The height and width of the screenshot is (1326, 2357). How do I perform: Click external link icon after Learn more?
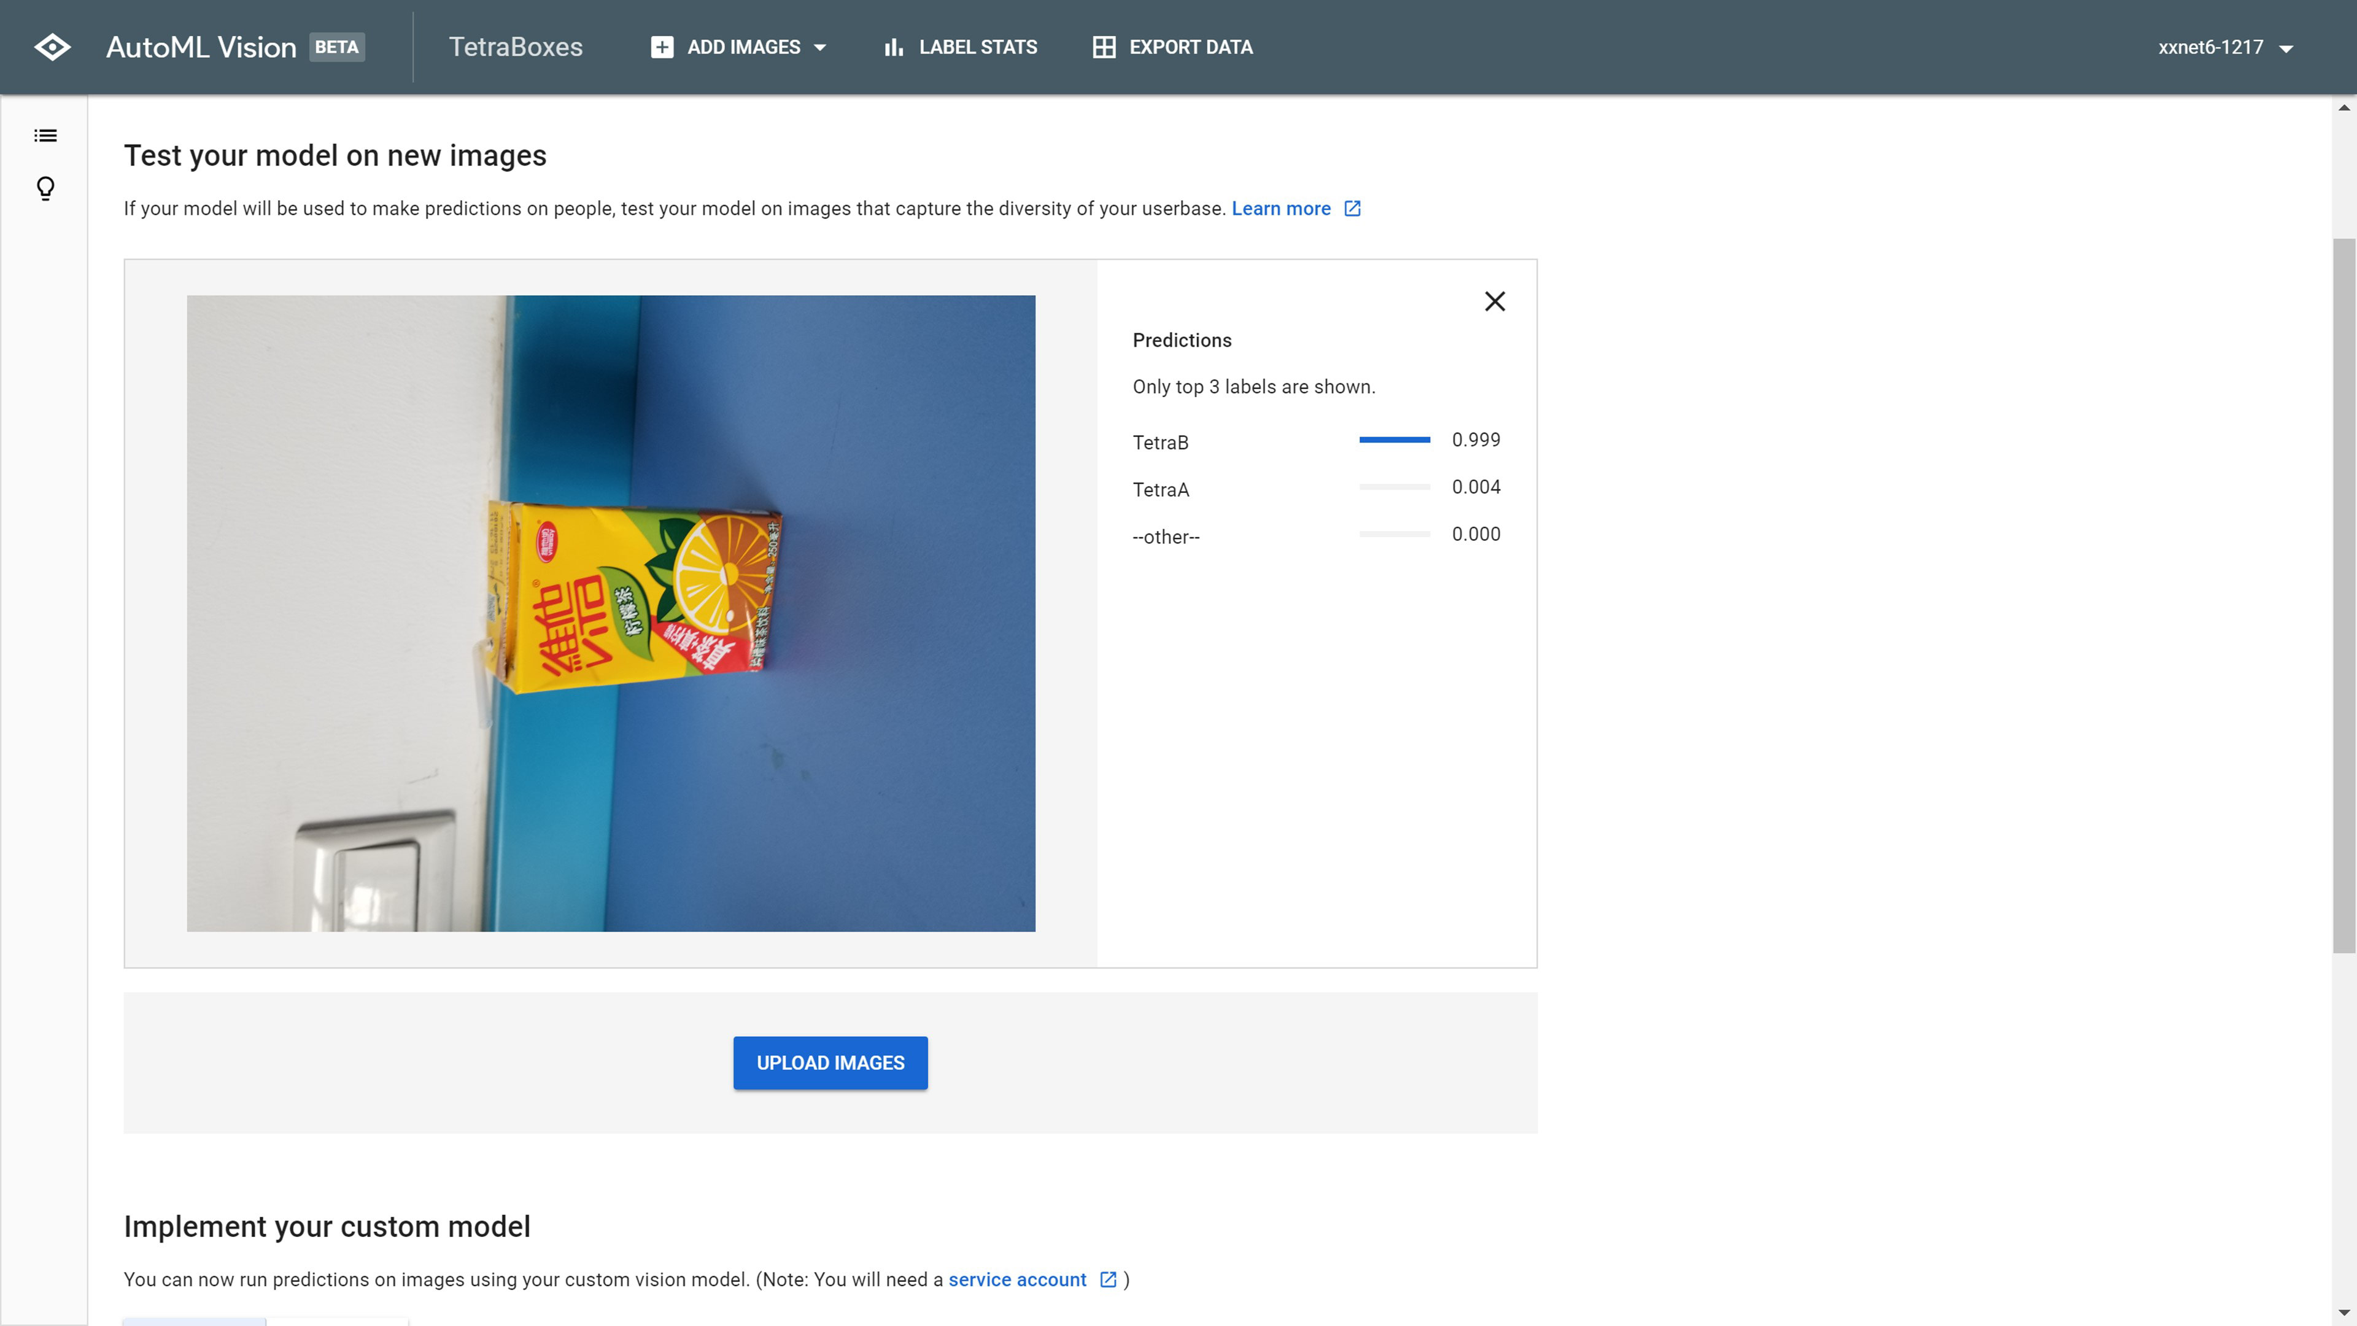coord(1352,209)
